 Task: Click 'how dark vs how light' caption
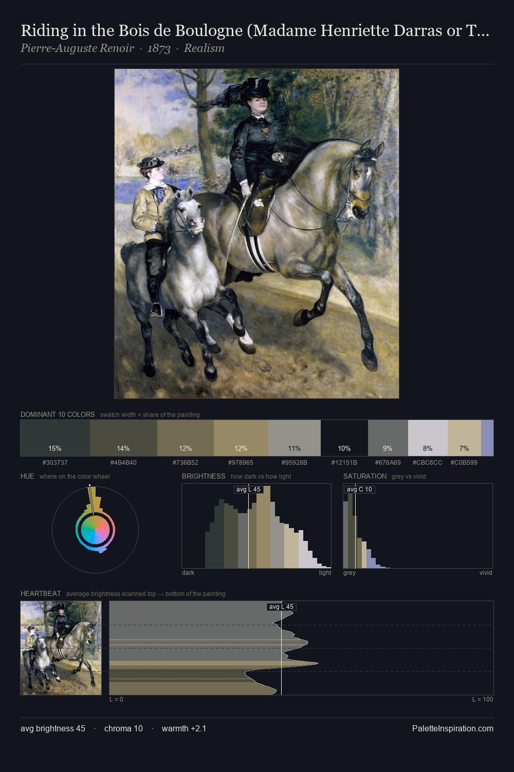pyautogui.click(x=261, y=477)
